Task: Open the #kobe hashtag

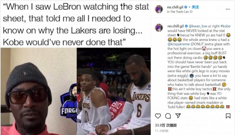Action: [225, 26]
